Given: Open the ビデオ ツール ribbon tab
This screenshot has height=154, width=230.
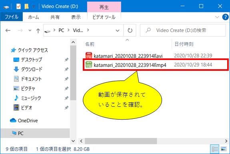Looking at the screenshot, I should tap(104, 17).
